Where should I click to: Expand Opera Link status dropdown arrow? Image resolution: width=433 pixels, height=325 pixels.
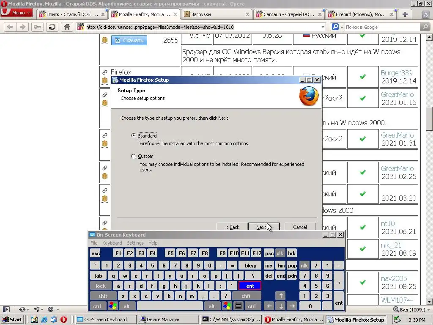(x=27, y=309)
